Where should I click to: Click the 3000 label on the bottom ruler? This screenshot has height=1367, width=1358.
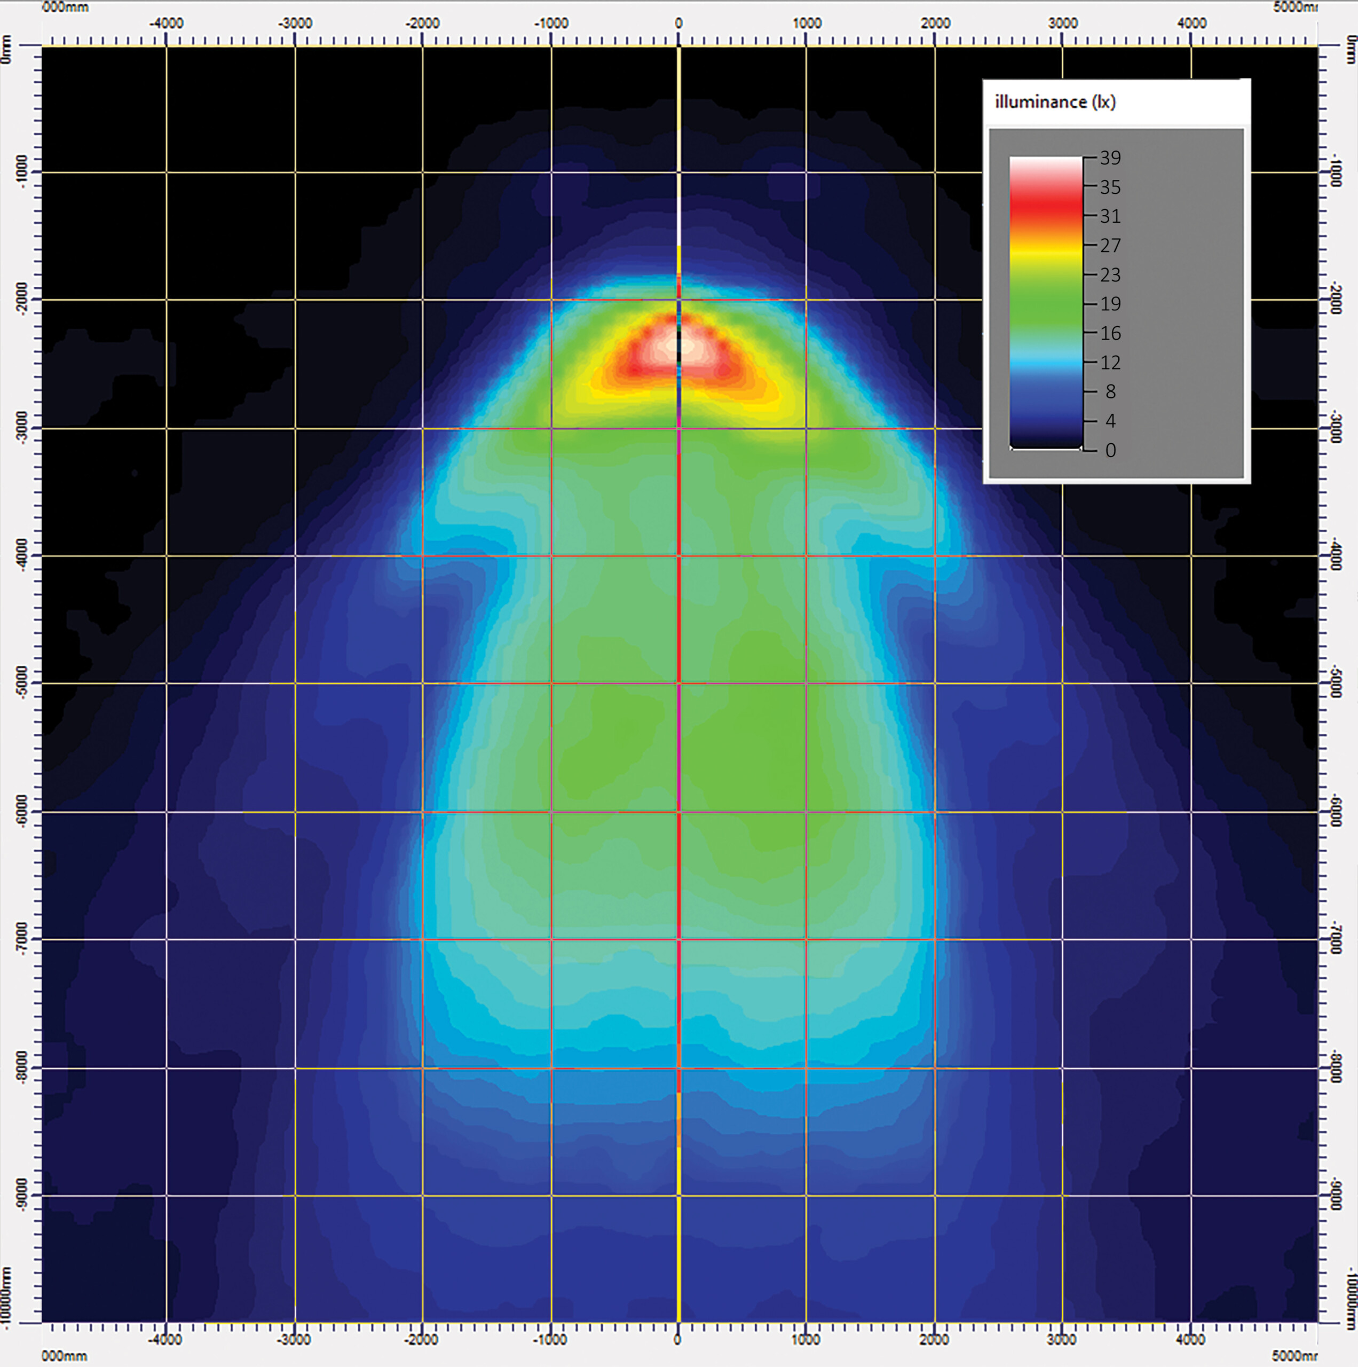click(x=1062, y=1339)
